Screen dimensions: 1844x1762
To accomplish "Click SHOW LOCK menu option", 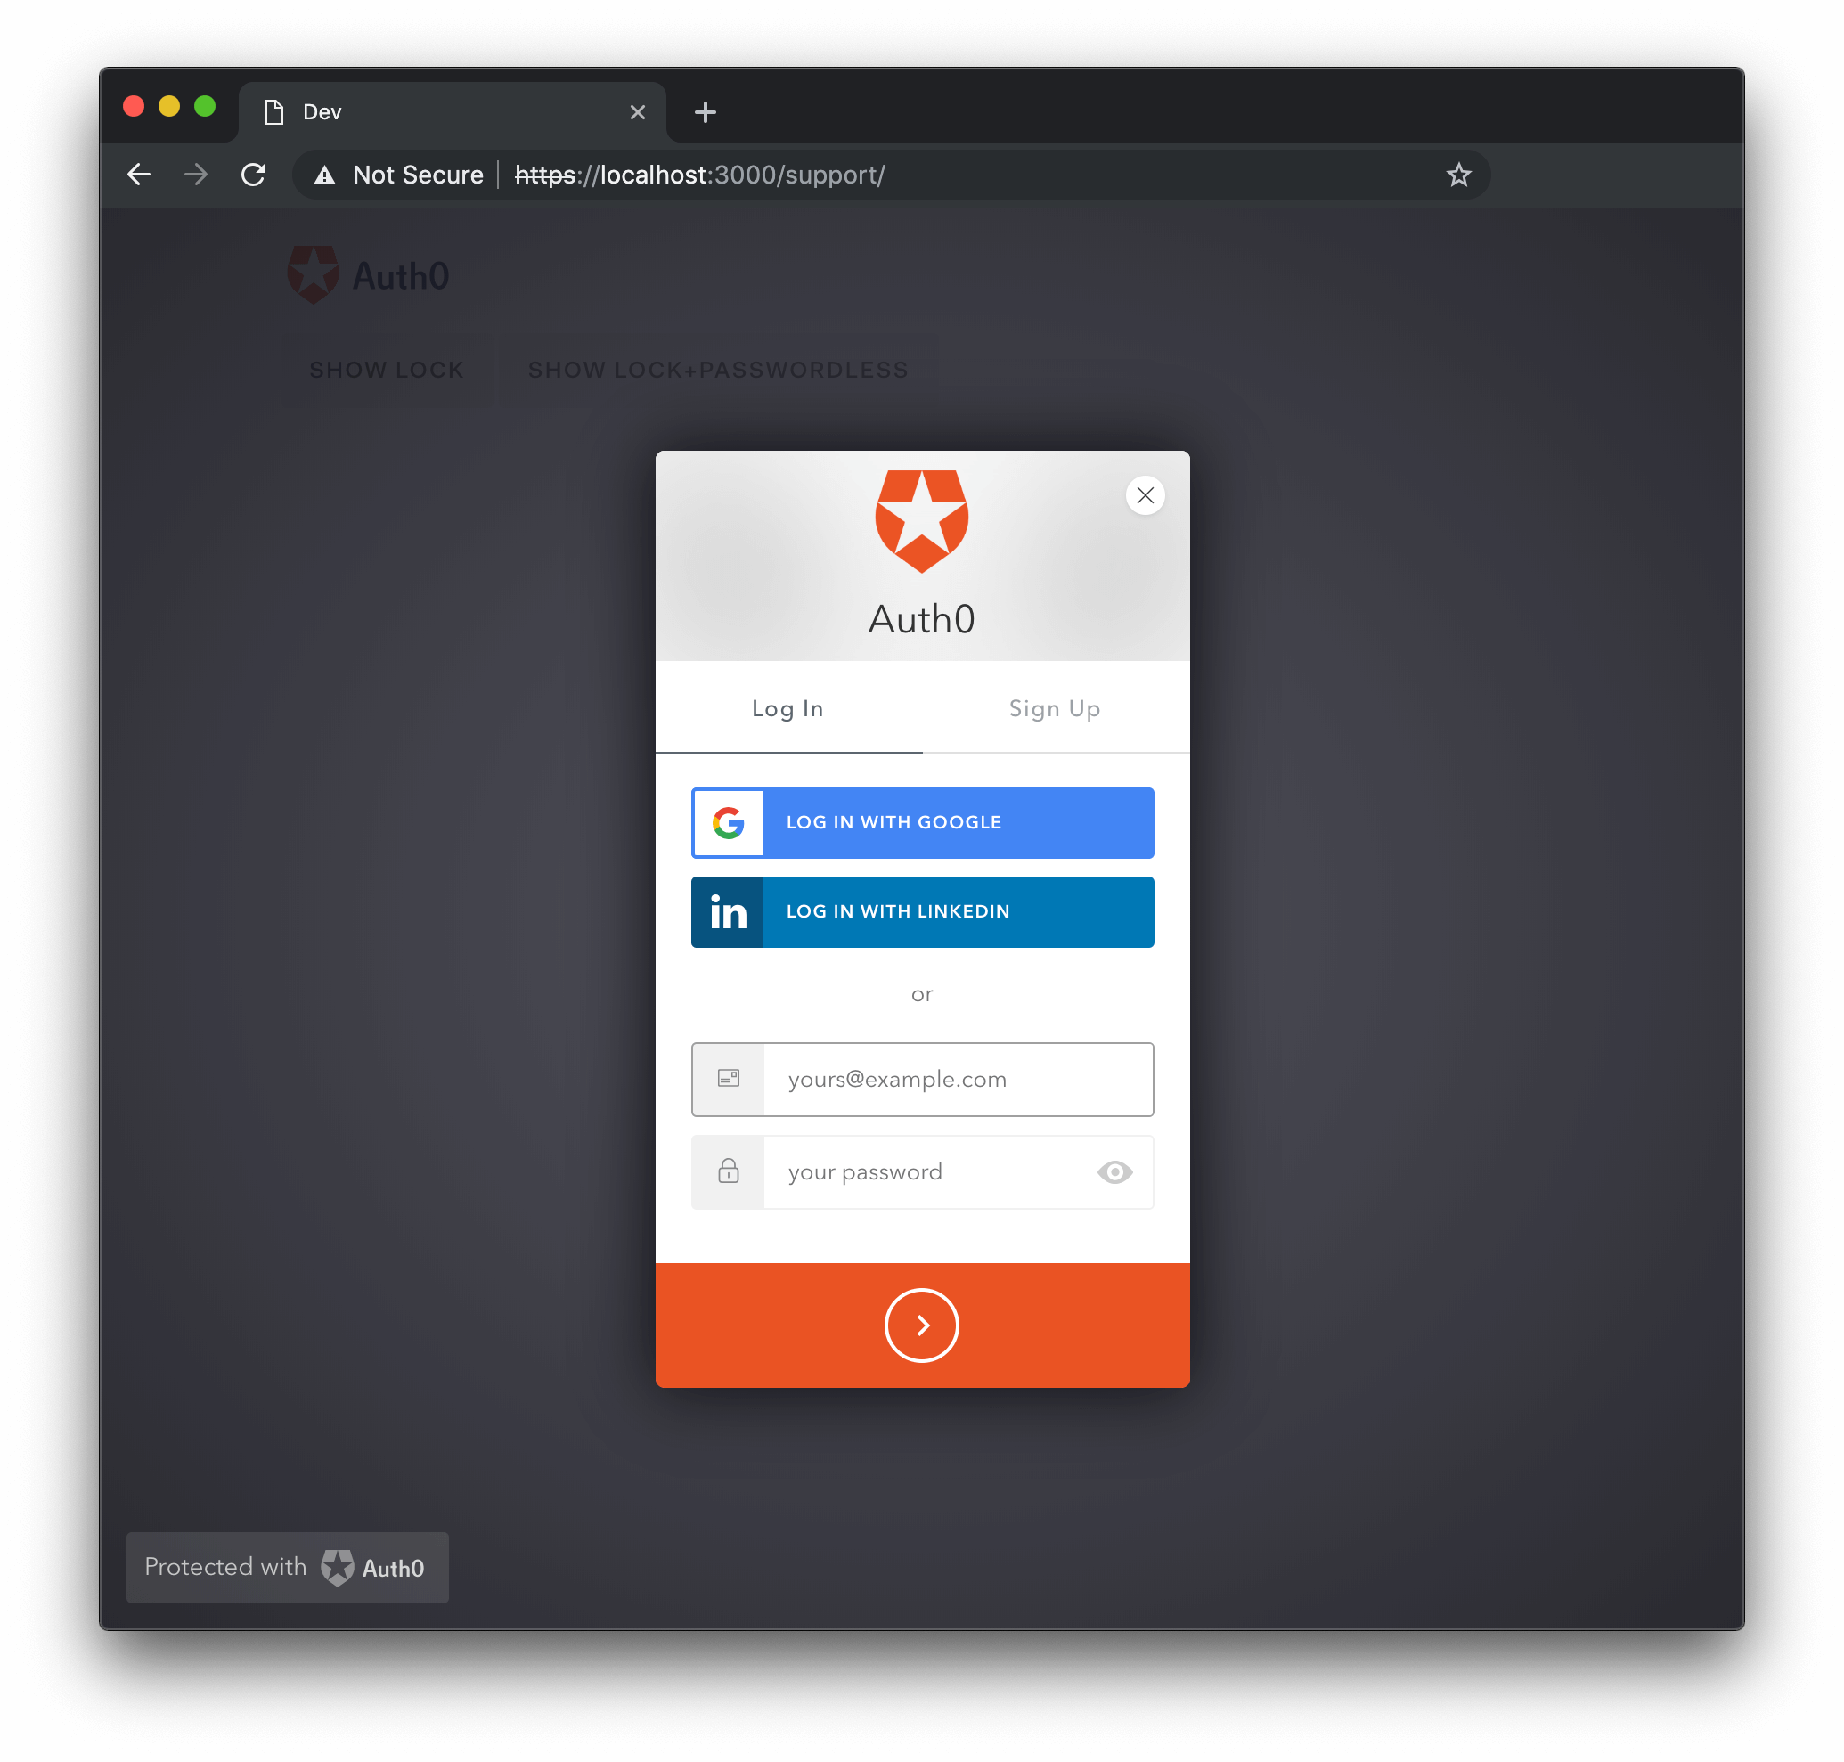I will click(x=385, y=369).
